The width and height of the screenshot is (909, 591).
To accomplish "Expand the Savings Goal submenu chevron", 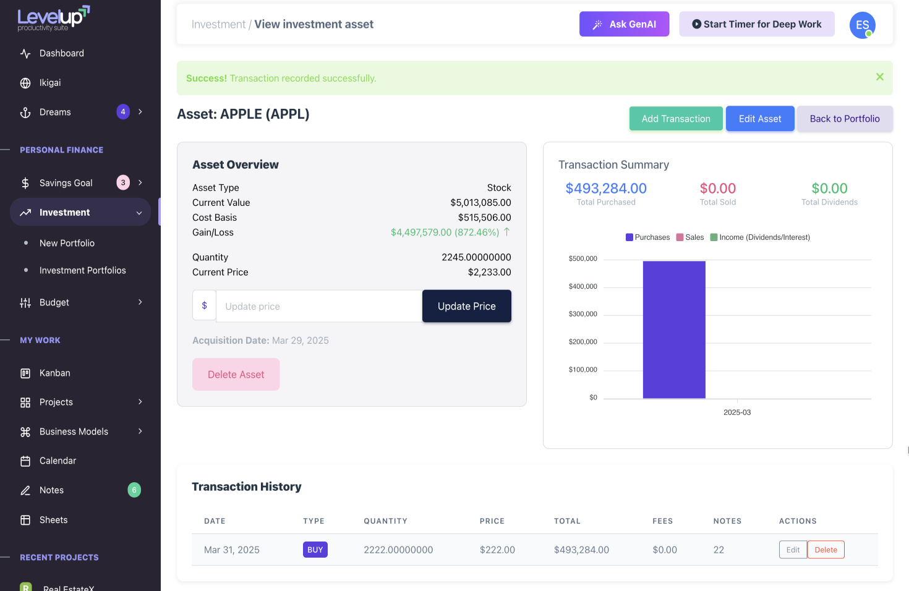I will point(140,182).
